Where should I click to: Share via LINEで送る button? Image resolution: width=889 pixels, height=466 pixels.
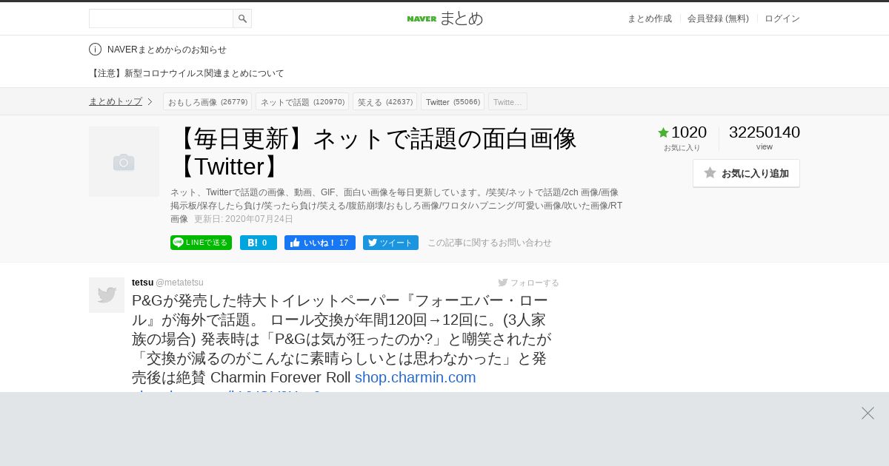pyautogui.click(x=201, y=243)
